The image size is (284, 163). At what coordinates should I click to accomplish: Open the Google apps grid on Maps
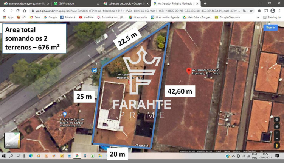click(x=257, y=28)
